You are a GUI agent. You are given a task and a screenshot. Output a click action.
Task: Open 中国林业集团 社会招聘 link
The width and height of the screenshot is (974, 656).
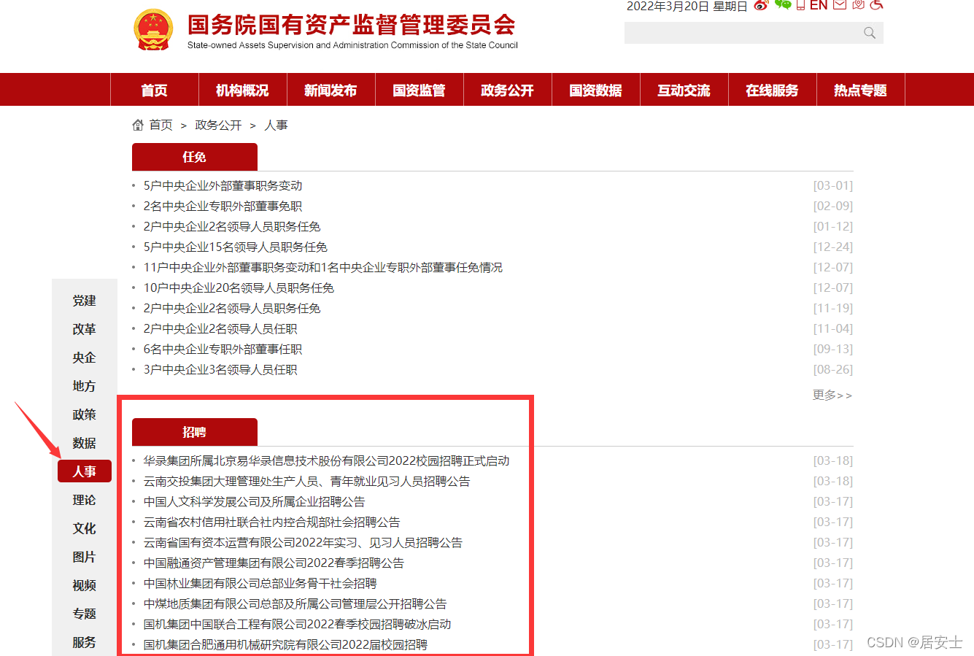(x=260, y=584)
